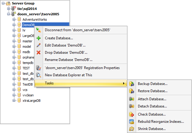Click the Check Database icon

pyautogui.click(x=131, y=114)
